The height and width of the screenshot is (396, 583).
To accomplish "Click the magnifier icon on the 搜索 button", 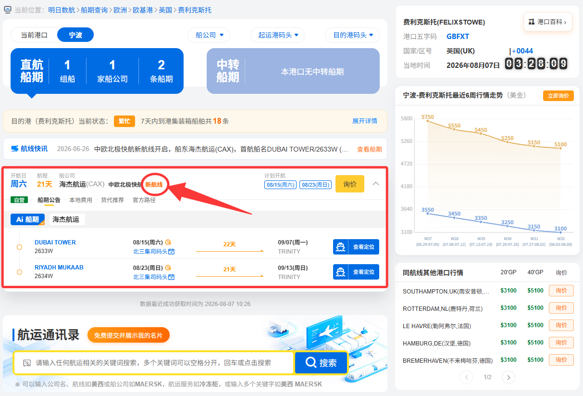I will pyautogui.click(x=311, y=363).
